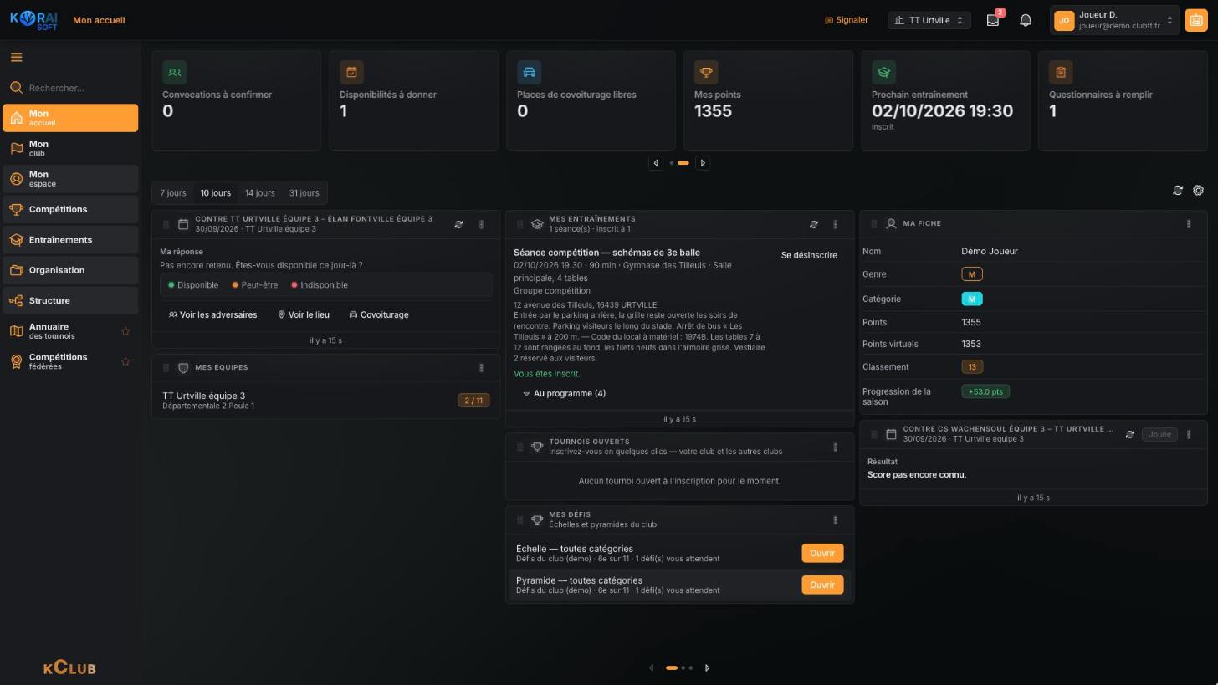Select the Disponible availability option

[x=193, y=285]
